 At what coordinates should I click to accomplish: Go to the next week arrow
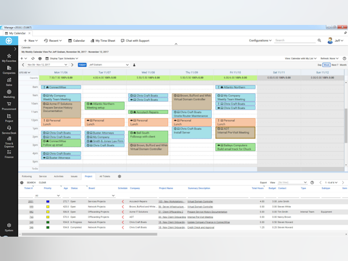point(72,65)
